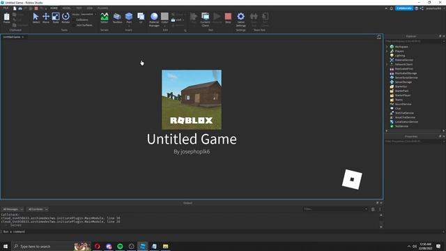Select ReplicatedStorage in the Explorer
This screenshot has width=446, height=251.
(x=406, y=73)
